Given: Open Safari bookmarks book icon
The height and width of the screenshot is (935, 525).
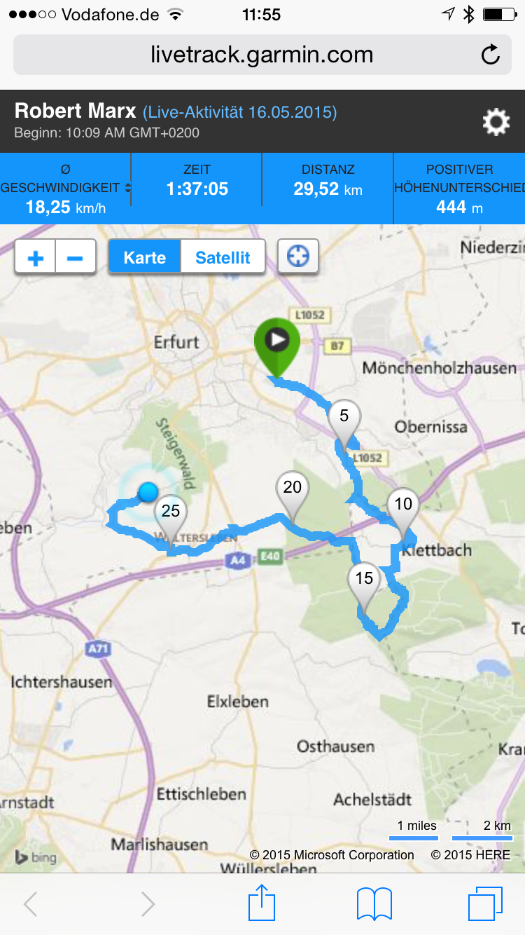Looking at the screenshot, I should [x=374, y=904].
